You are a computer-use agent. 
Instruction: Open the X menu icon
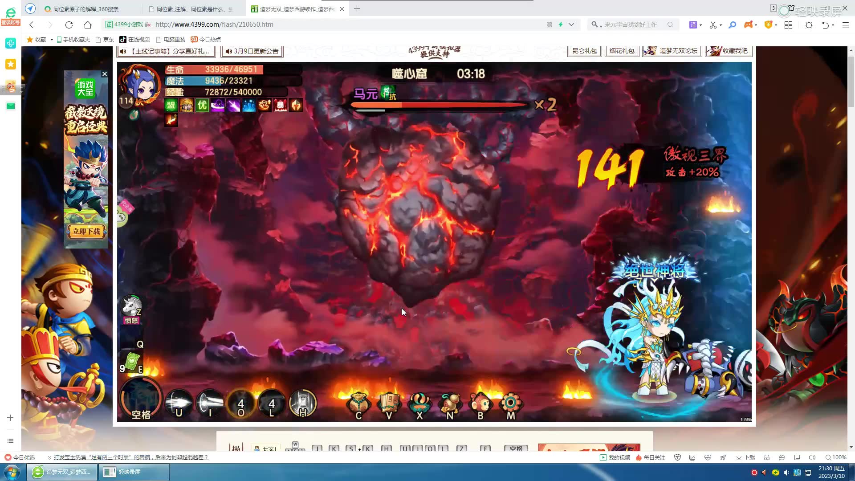point(419,406)
